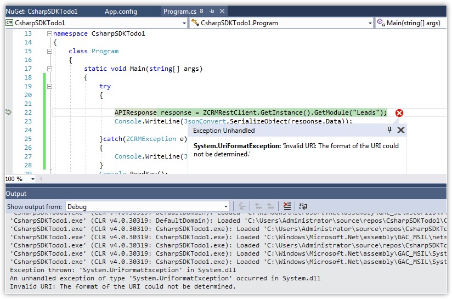452x299 pixels.
Task: Click line number 13 in the gutter
Action: pyautogui.click(x=28, y=33)
